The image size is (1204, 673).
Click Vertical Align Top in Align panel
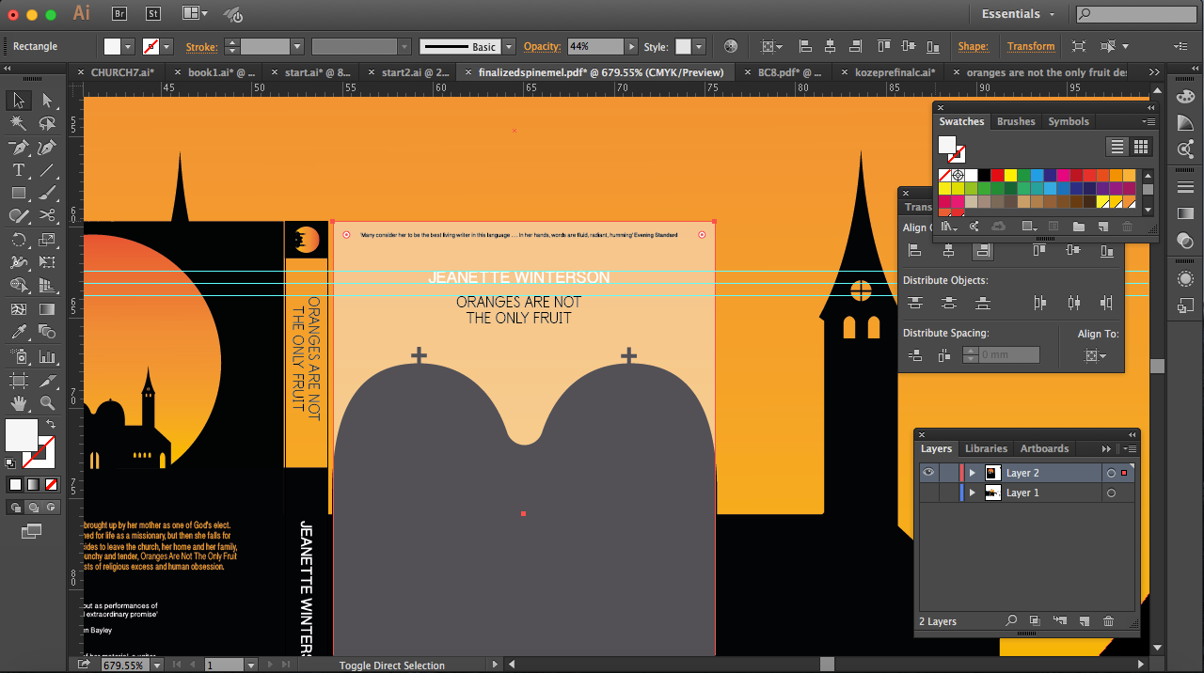(x=1039, y=250)
